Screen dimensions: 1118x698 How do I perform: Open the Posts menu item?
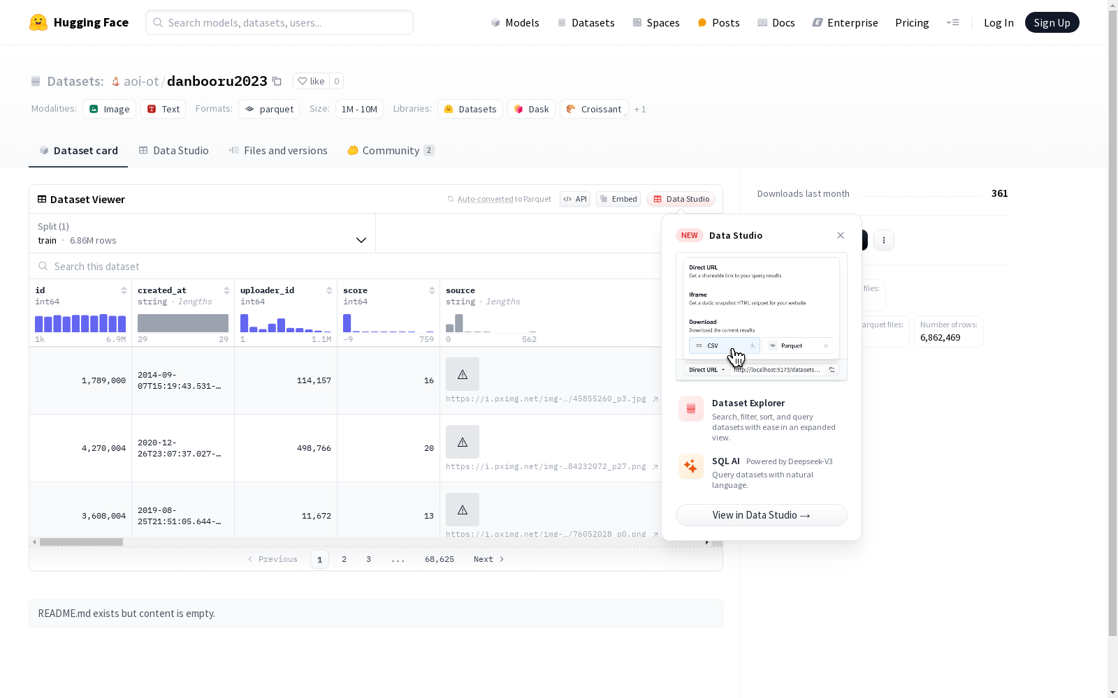point(718,22)
